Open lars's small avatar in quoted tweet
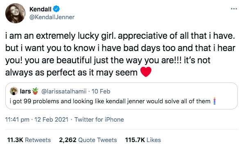 coord(14,91)
